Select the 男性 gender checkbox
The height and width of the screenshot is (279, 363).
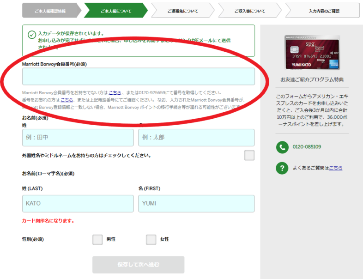[97, 239]
